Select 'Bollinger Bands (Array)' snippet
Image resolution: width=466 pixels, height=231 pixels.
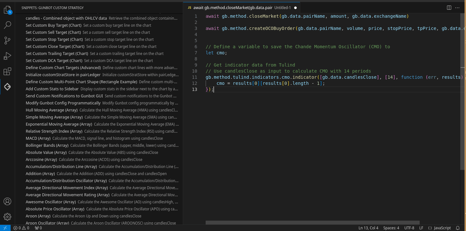click(x=99, y=145)
